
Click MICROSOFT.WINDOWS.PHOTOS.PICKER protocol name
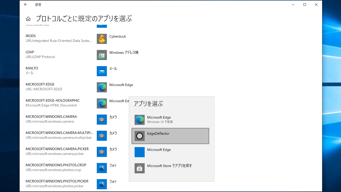[x=57, y=181]
